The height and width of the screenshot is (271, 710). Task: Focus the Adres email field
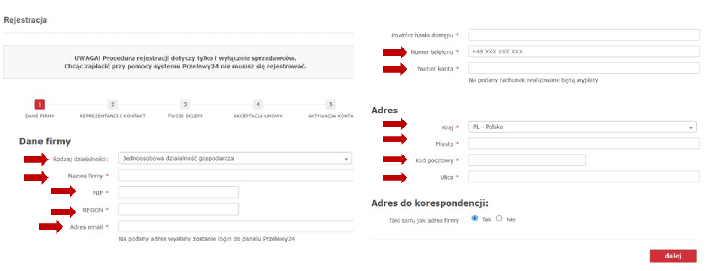point(236,227)
